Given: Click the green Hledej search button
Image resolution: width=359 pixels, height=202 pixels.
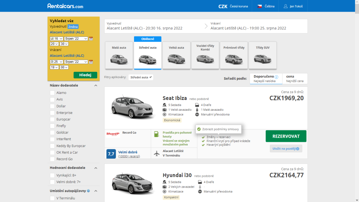Looking at the screenshot, I should 85,75.
